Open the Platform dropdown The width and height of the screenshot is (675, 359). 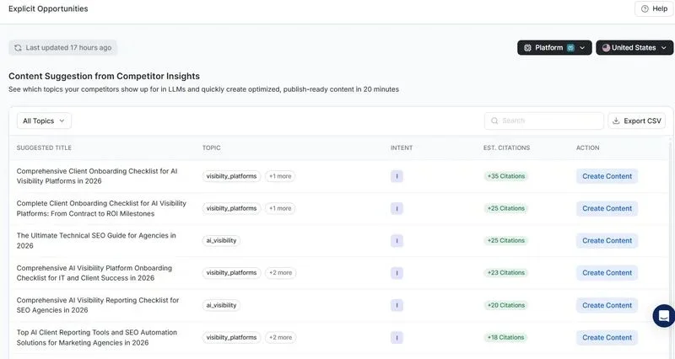point(554,48)
